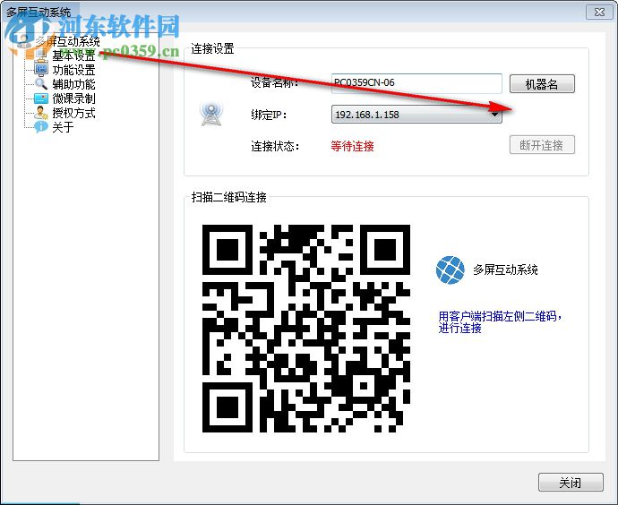Click the recording icon beside 微课录制
Screen dimensions: 618x505
pos(41,98)
